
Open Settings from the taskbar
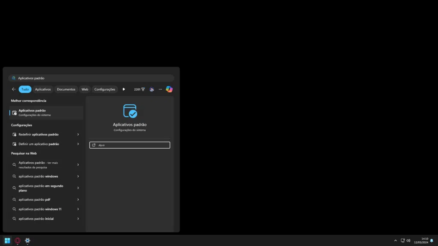tap(27, 241)
